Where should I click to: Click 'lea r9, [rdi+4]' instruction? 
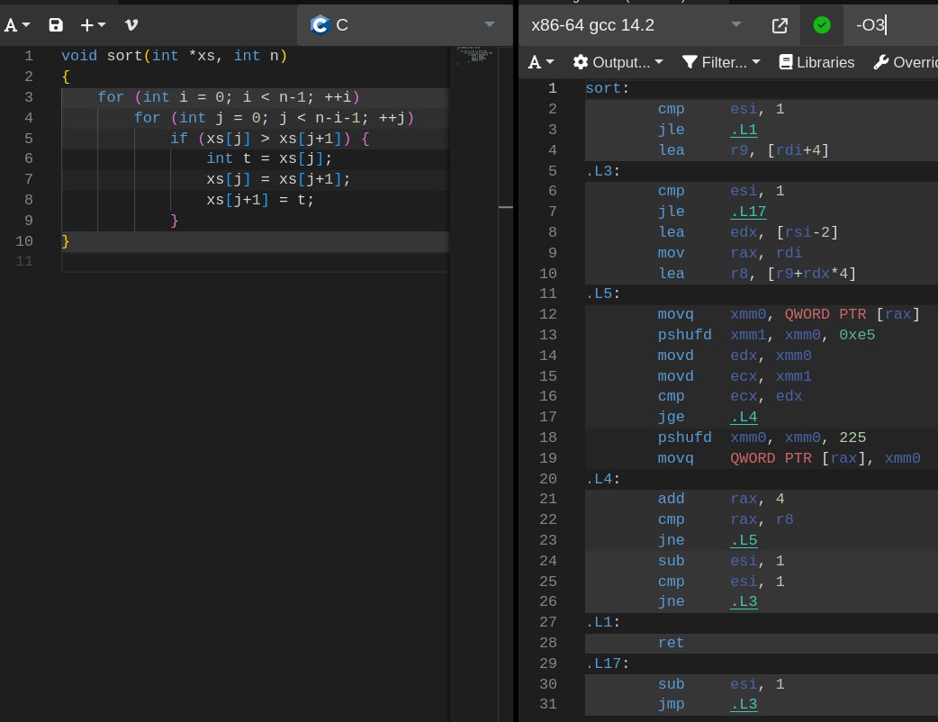743,150
